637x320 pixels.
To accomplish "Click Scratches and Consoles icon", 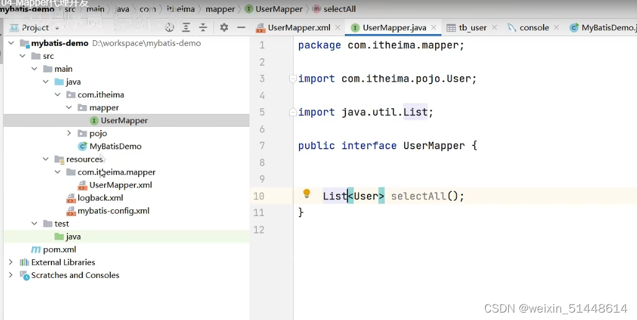I will (x=24, y=275).
